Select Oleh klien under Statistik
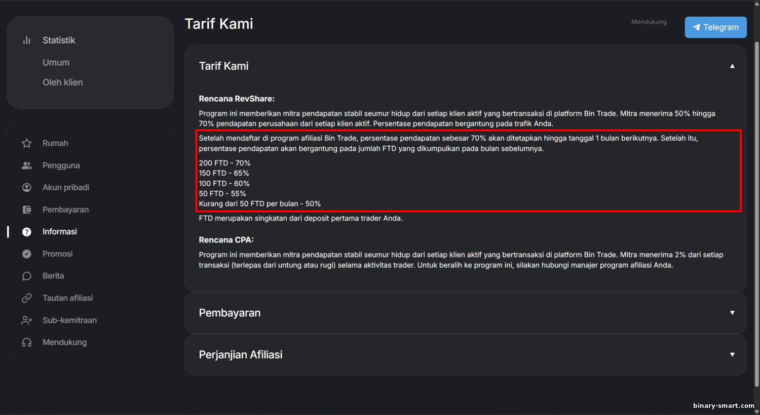Image resolution: width=760 pixels, height=415 pixels. pyautogui.click(x=63, y=82)
